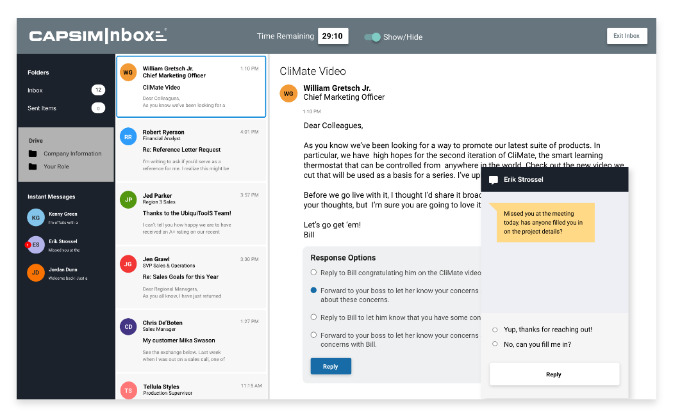Click chat bubble icon in Erik Strossel header
Screen dimensions: 673x416
point(494,180)
